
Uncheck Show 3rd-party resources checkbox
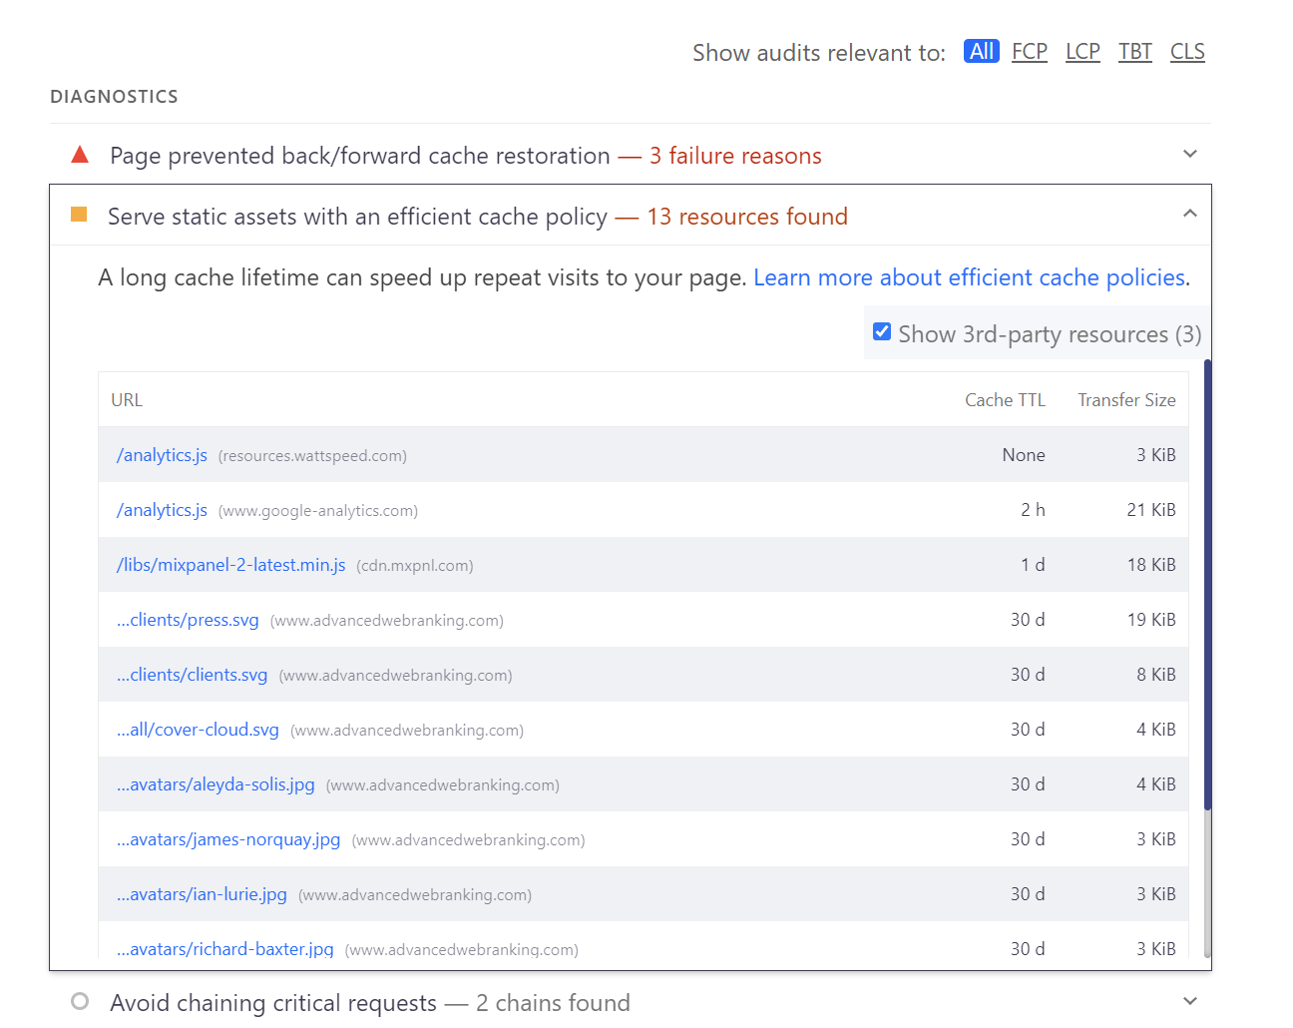coord(882,331)
